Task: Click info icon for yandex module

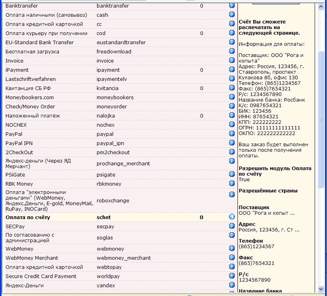Action: point(232,285)
